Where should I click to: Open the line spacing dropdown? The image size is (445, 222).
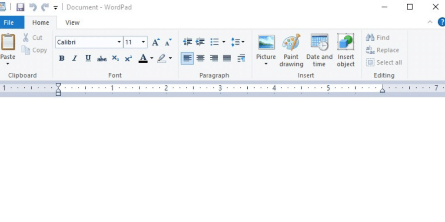pyautogui.click(x=238, y=42)
